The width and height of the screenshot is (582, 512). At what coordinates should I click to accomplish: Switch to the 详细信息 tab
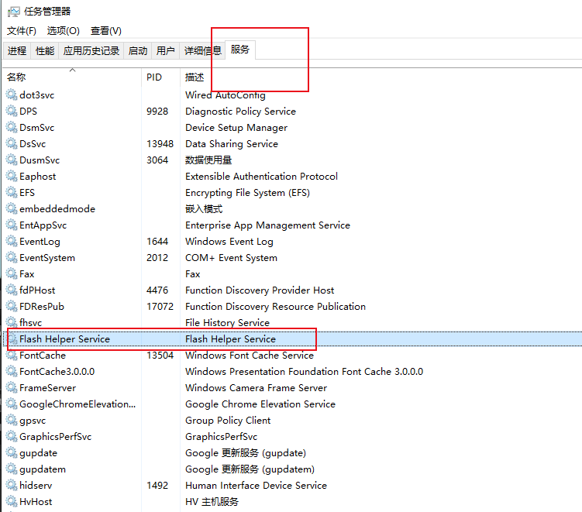click(203, 50)
